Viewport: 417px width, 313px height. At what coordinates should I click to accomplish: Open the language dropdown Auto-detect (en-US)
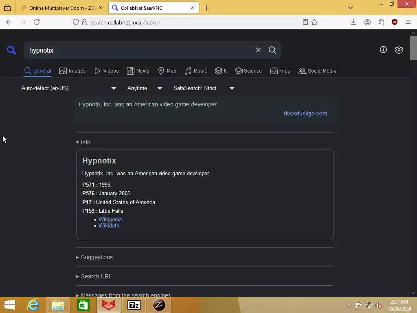click(x=69, y=88)
